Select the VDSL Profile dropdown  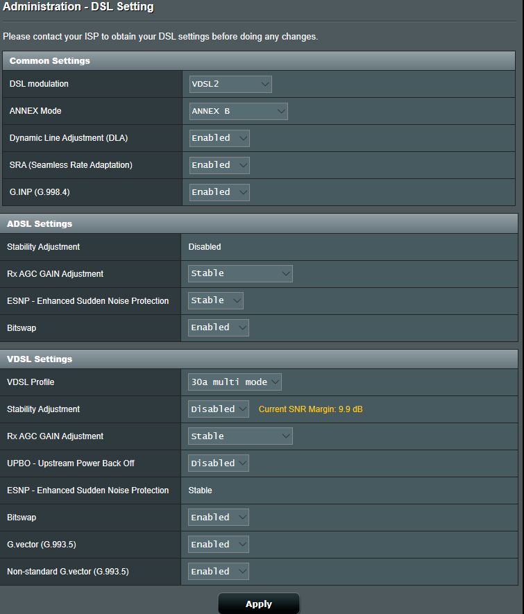coord(235,382)
